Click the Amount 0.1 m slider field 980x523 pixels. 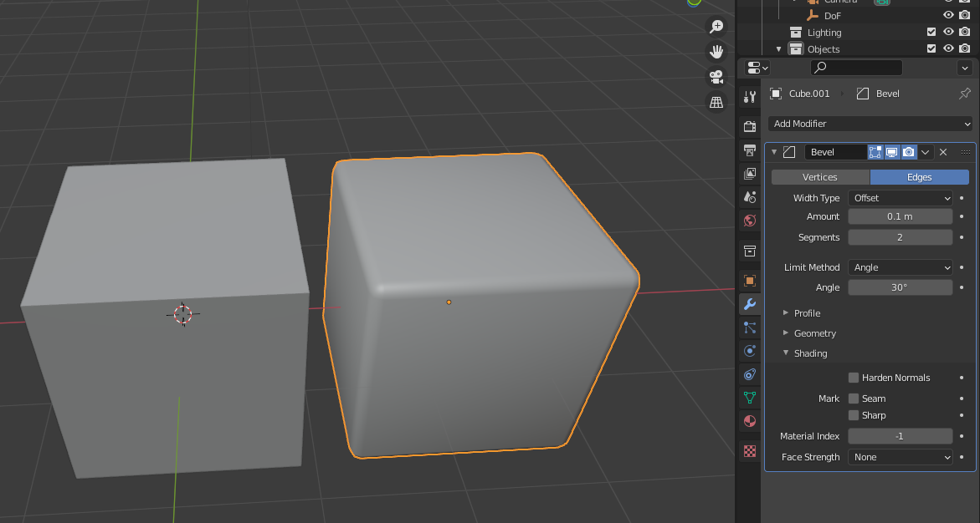pos(900,216)
